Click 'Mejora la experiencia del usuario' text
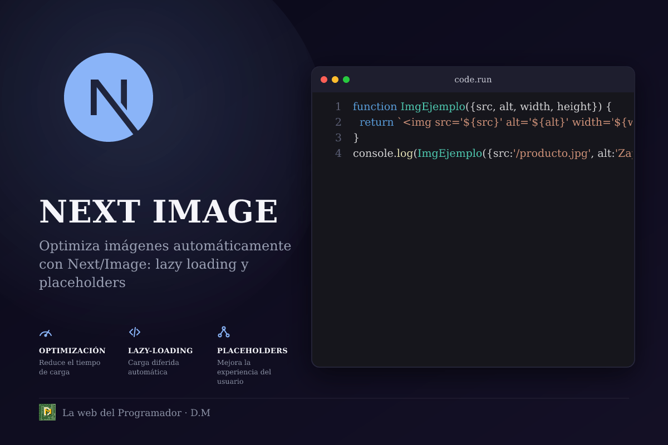Image resolution: width=668 pixels, height=445 pixels. coord(244,372)
